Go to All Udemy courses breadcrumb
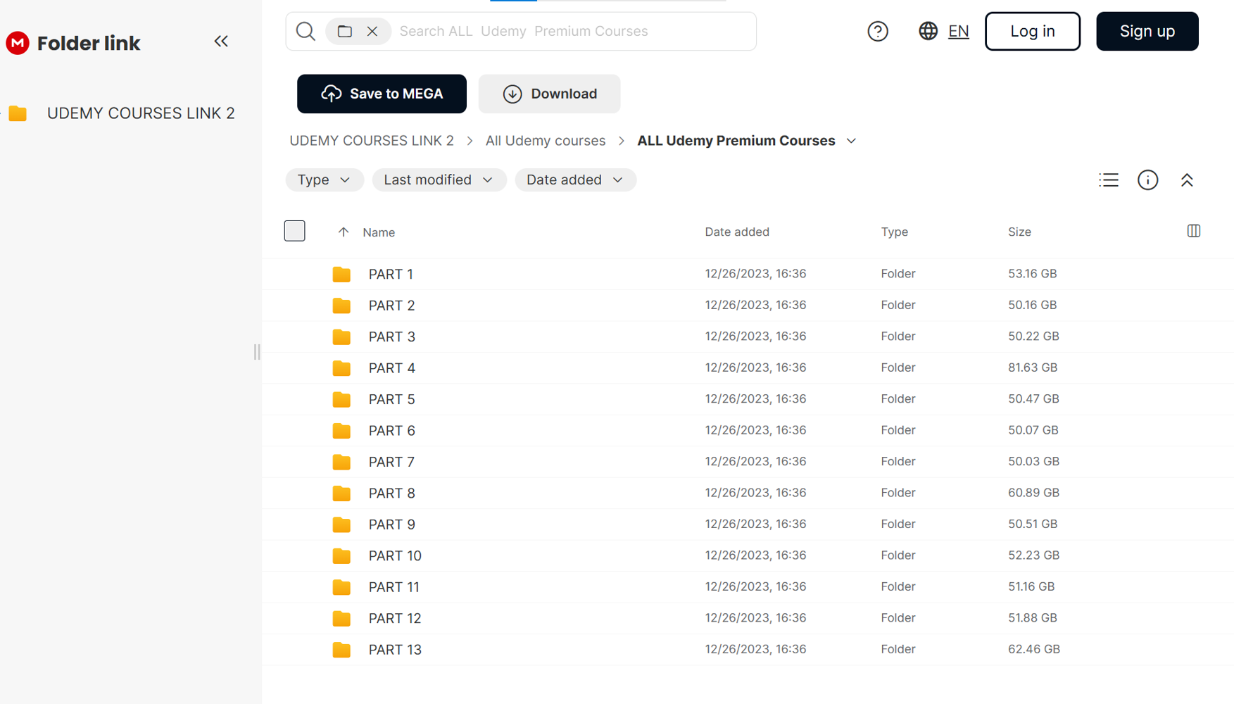 545,141
